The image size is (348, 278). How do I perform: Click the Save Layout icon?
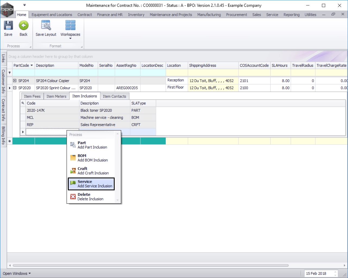click(46, 25)
